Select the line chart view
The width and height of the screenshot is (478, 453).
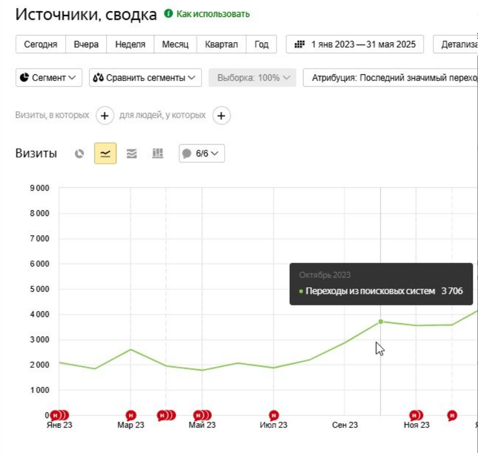click(105, 153)
